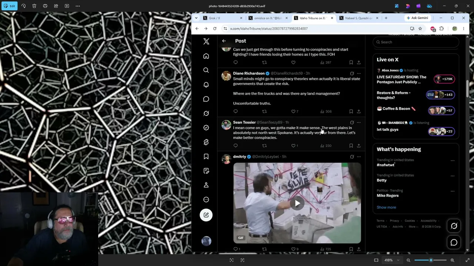Click the compose Post button in sidebar
Viewport: 474px width, 266px height.
click(206, 215)
